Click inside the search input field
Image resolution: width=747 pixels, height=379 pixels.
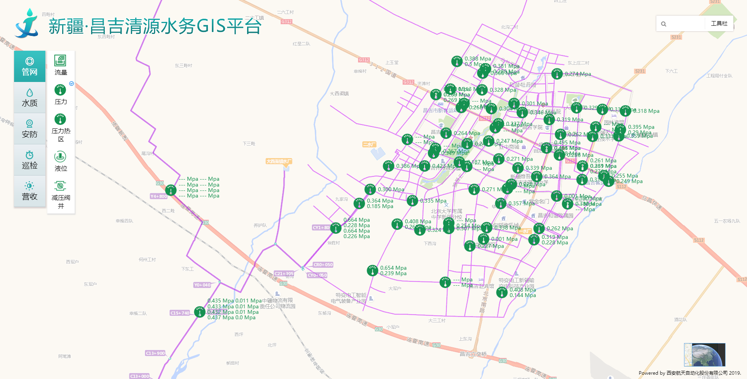[x=686, y=24]
